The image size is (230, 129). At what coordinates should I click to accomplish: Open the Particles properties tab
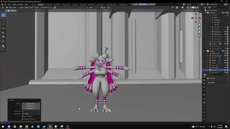204,106
